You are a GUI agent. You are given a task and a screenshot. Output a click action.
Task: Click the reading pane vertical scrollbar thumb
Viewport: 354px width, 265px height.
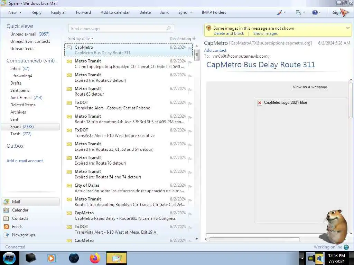point(351,100)
